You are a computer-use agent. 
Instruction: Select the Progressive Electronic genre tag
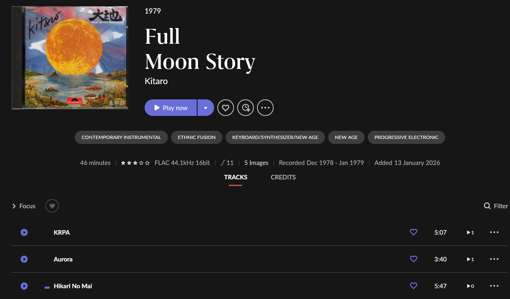pos(406,137)
